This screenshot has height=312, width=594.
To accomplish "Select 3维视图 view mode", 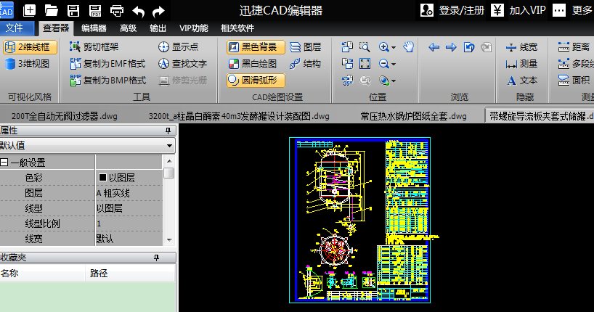I will click(27, 64).
